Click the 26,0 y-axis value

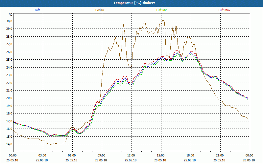pyautogui.click(x=9, y=52)
